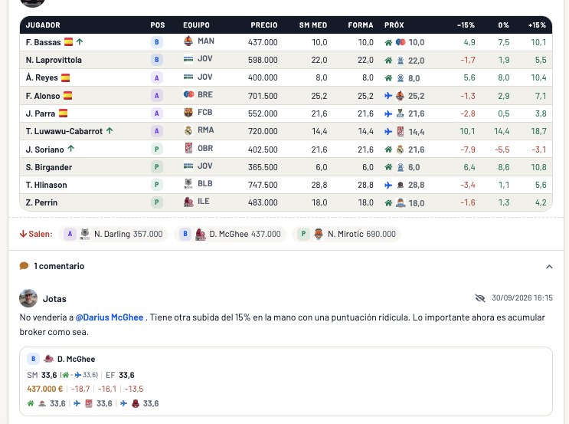Image resolution: width=569 pixels, height=424 pixels.
Task: Click the MAN team logo in F. Bassas row
Action: 188,41
